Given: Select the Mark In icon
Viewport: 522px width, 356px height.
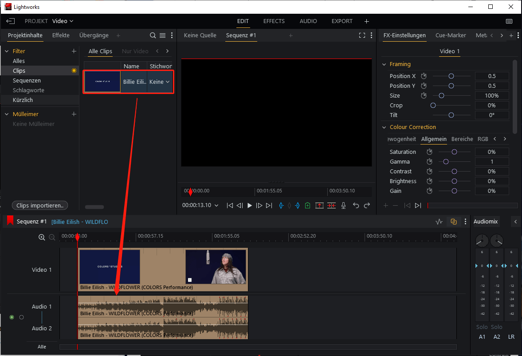Looking at the screenshot, I should coord(281,205).
